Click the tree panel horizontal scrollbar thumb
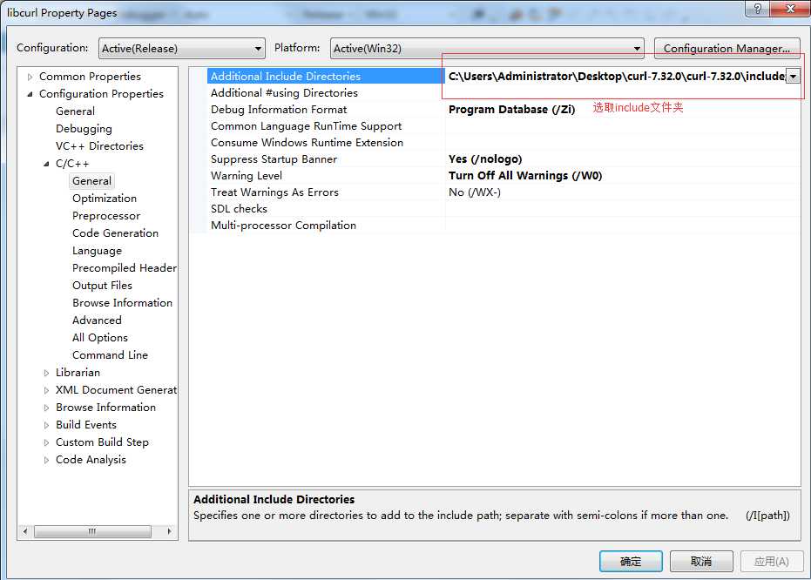The image size is (811, 580). coord(92,531)
